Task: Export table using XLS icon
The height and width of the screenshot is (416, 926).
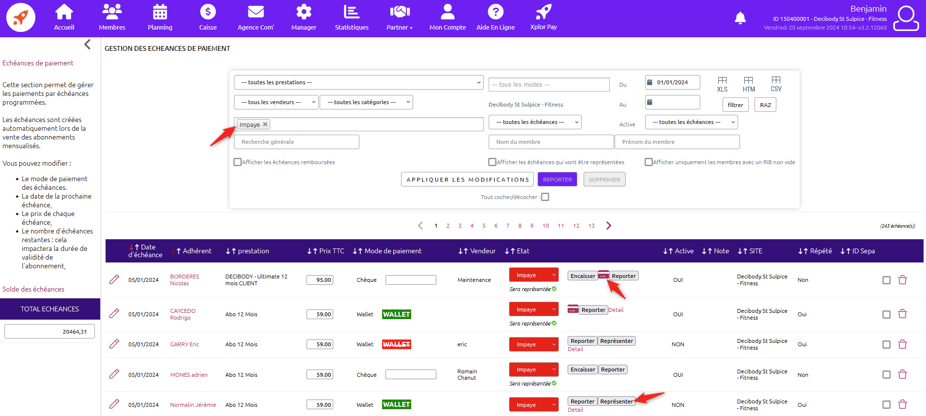Action: pos(722,84)
